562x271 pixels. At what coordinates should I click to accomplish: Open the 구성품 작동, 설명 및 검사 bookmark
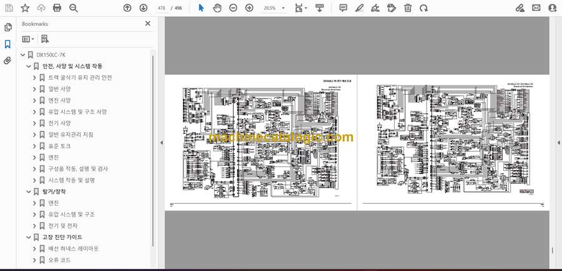click(78, 169)
